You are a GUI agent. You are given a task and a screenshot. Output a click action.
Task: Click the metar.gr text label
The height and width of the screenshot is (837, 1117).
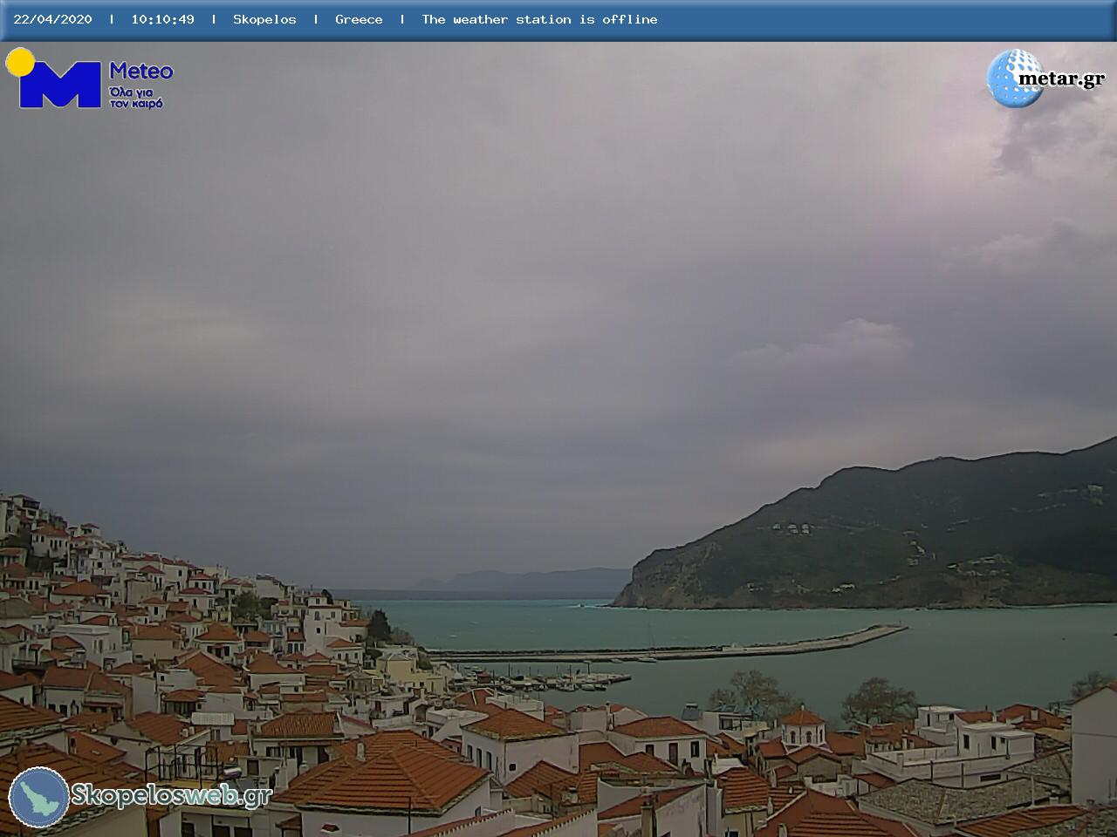tap(1061, 79)
